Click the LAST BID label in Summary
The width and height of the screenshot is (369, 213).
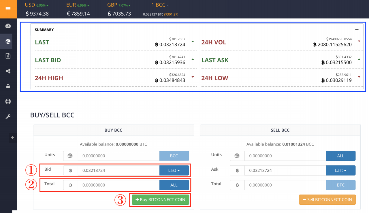[48, 60]
